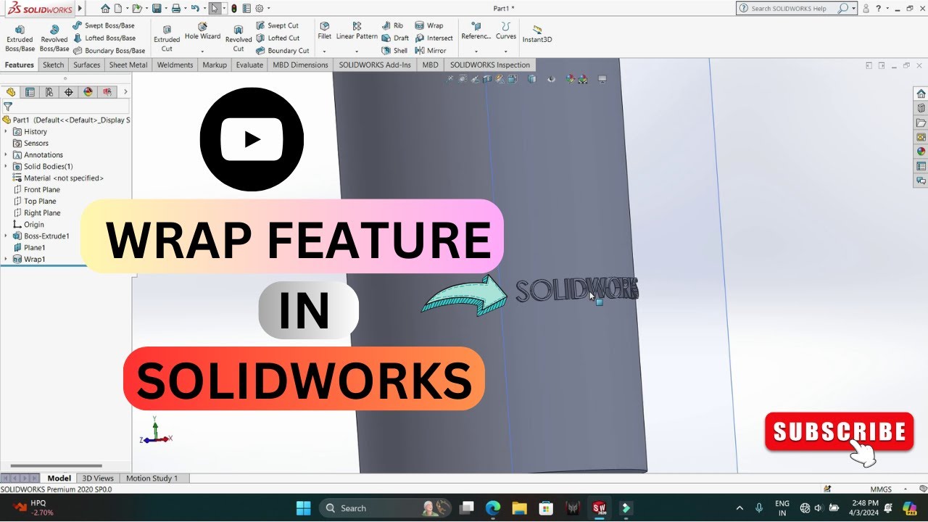Choose the Mirror tool
This screenshot has width=928, height=522.
pyautogui.click(x=431, y=51)
